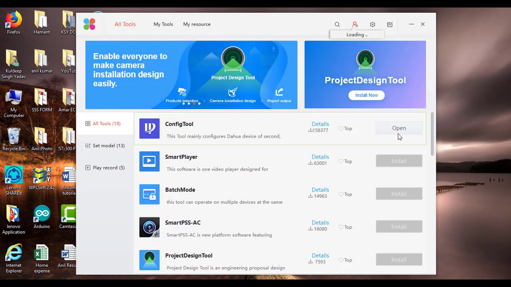The width and height of the screenshot is (511, 287).
Task: Switch to the All Tools tab
Action: (125, 24)
